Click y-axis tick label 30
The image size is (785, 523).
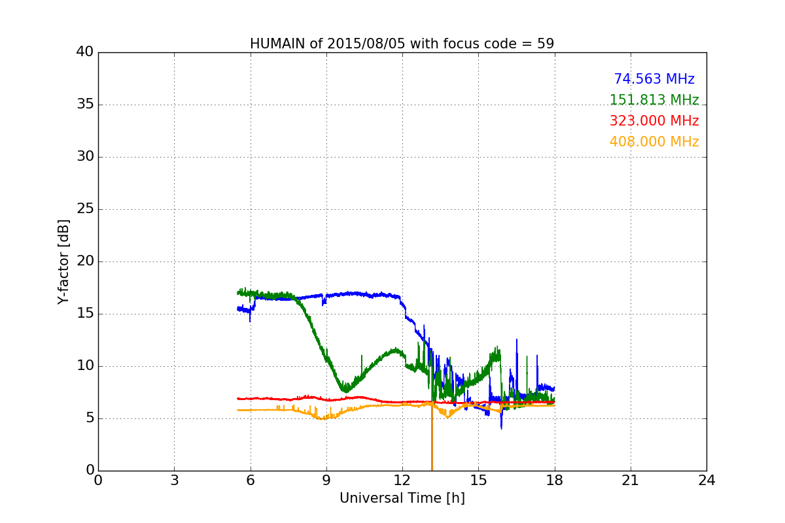[x=84, y=157]
